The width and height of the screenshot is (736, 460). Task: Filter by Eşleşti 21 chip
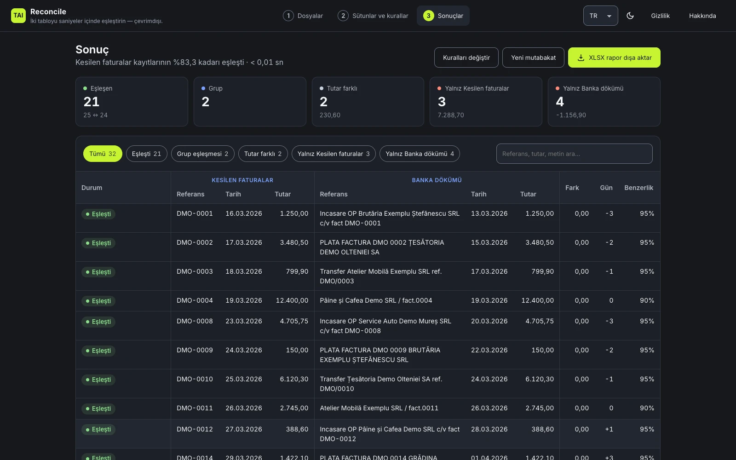pos(146,154)
